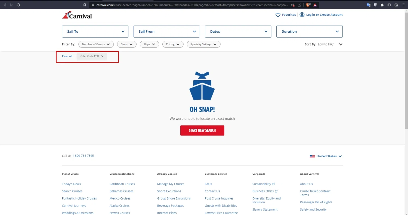Open Funtastic Holiday Cruises link
408x215 pixels.
[79, 198]
